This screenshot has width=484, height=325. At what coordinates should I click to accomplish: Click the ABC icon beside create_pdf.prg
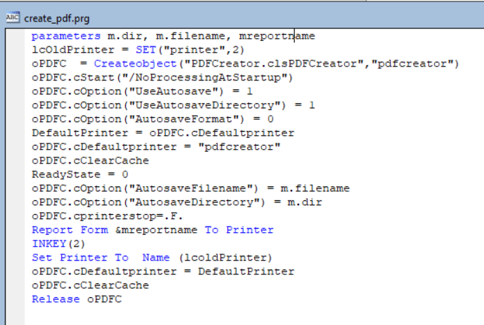tap(12, 17)
